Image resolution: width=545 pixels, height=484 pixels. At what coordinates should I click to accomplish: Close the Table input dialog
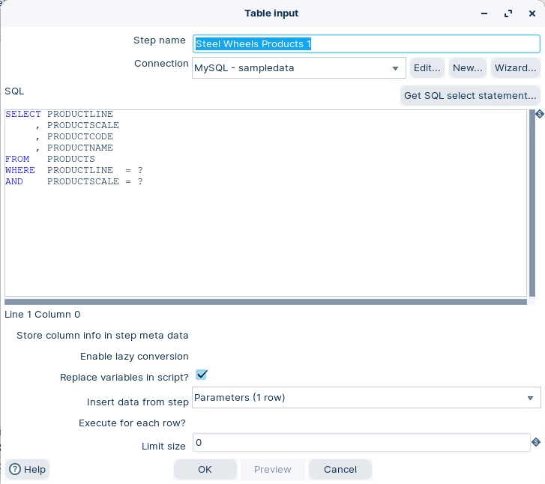point(531,13)
